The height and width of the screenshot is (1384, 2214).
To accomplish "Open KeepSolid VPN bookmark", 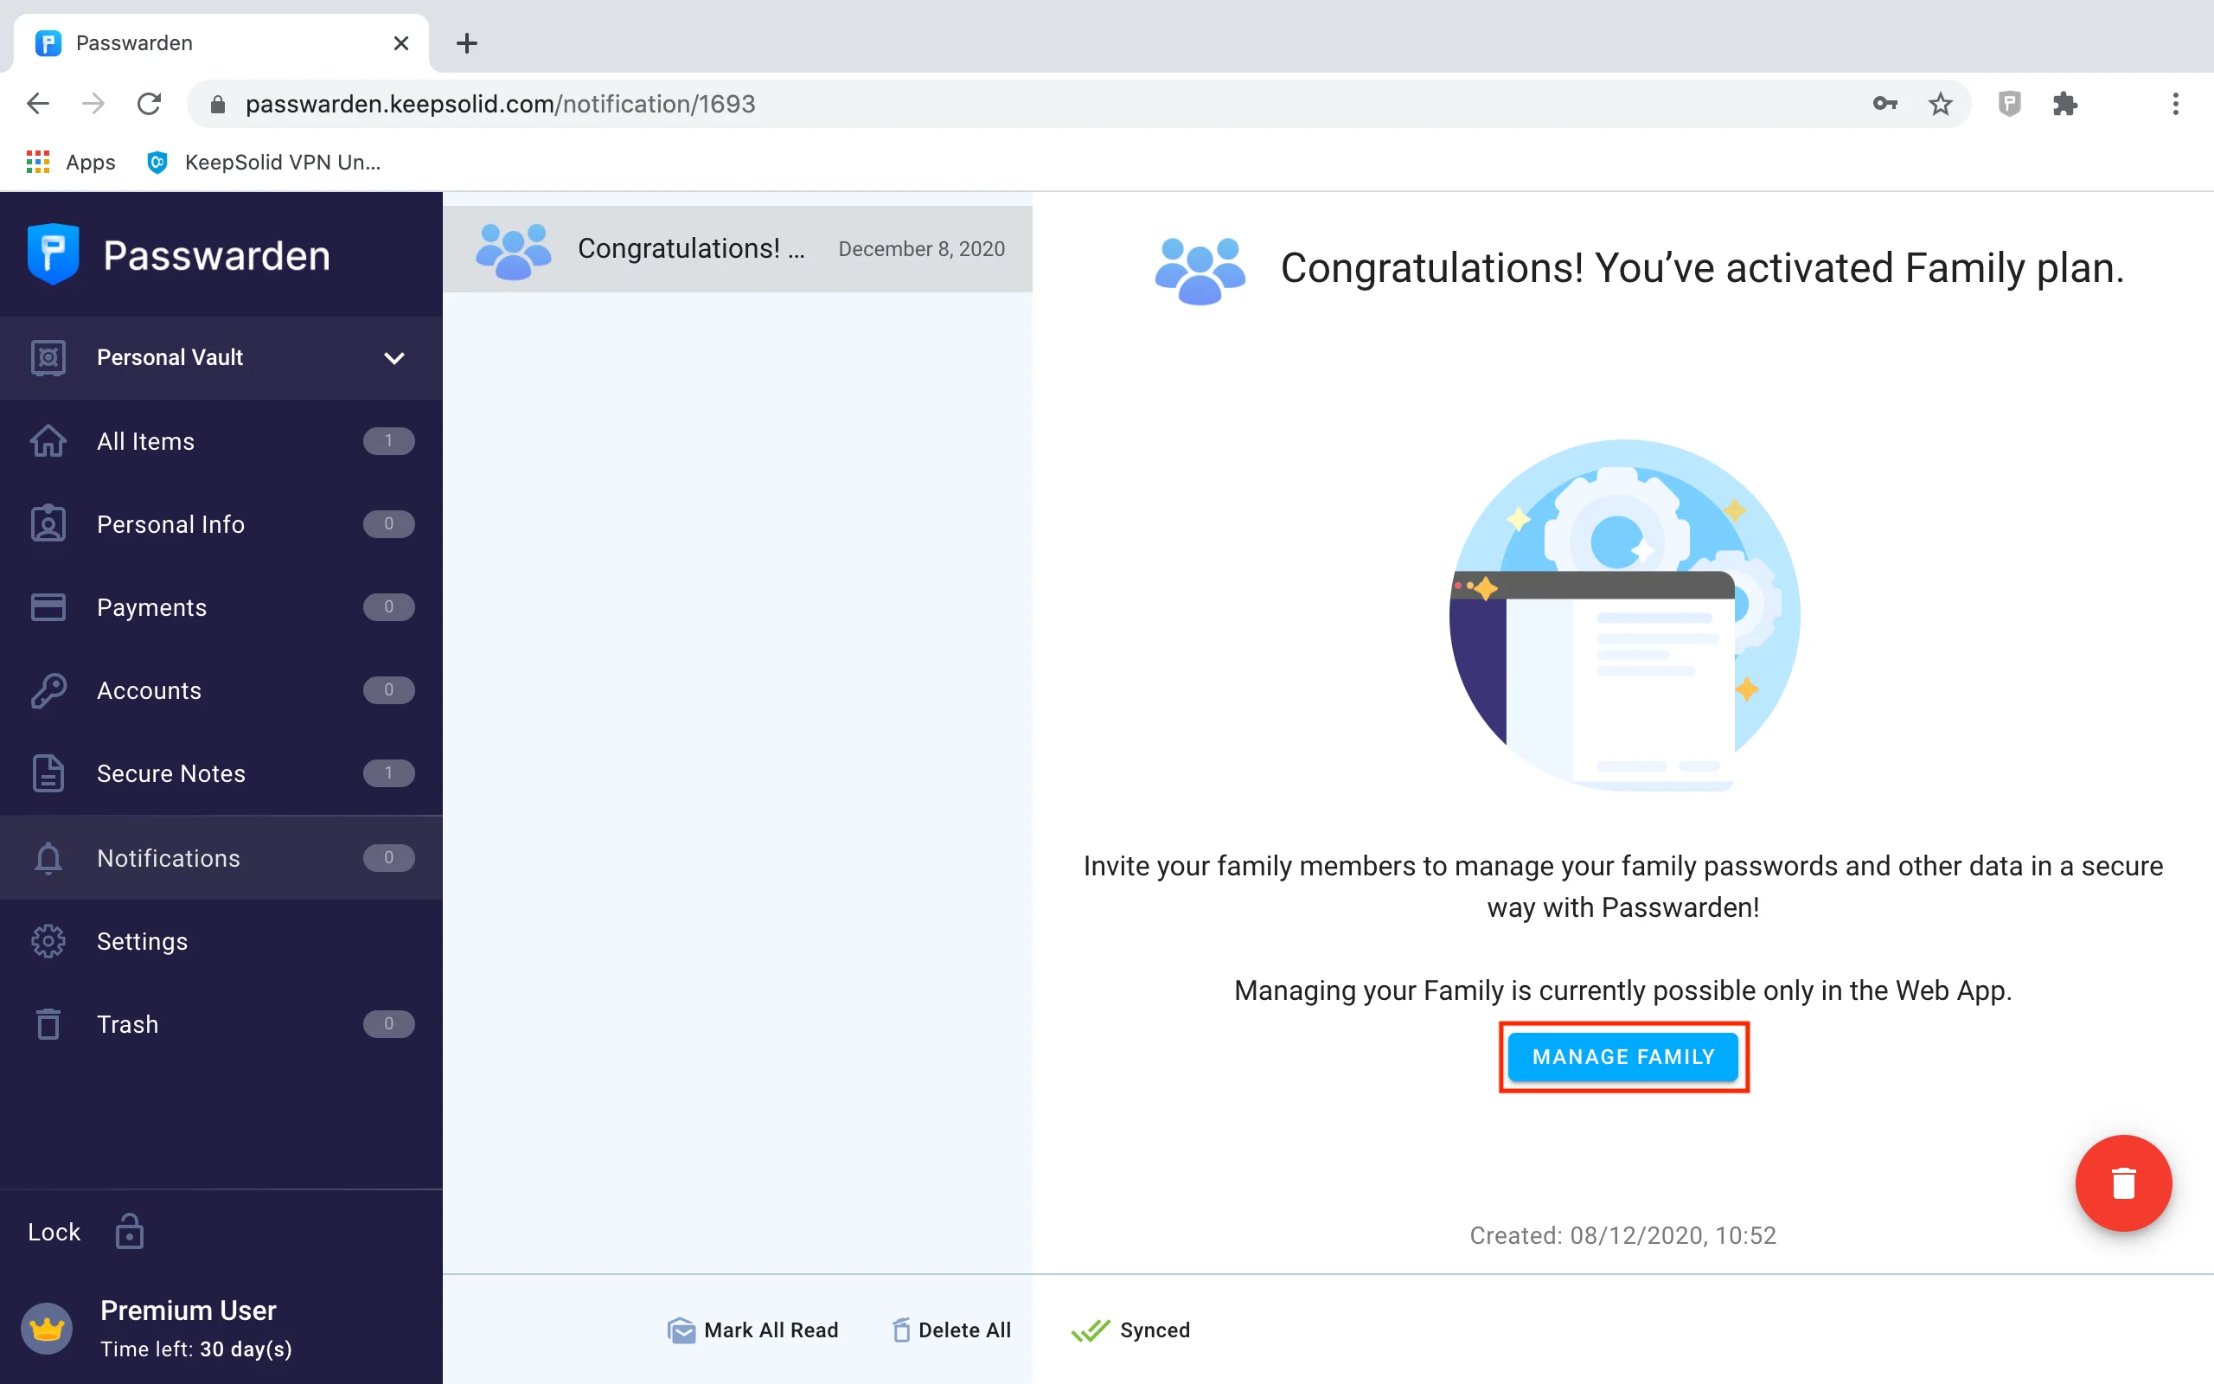I will click(264, 162).
